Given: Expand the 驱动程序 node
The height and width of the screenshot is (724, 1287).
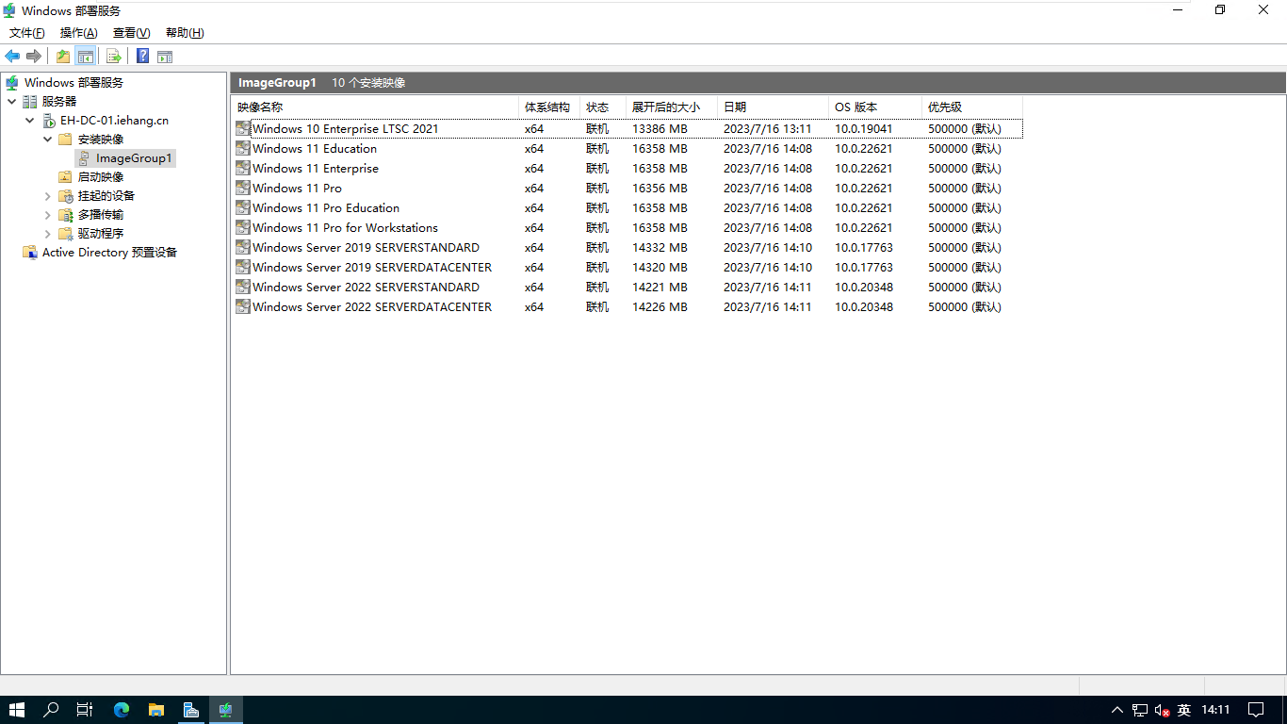Looking at the screenshot, I should 48,234.
